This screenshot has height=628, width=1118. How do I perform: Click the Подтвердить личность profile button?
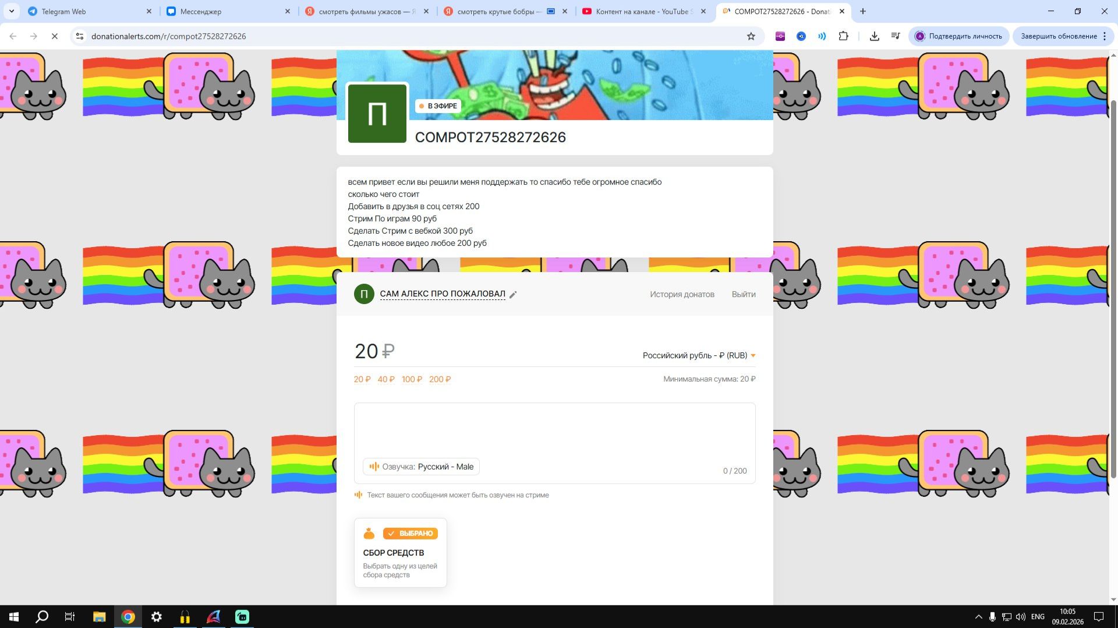[x=958, y=36]
